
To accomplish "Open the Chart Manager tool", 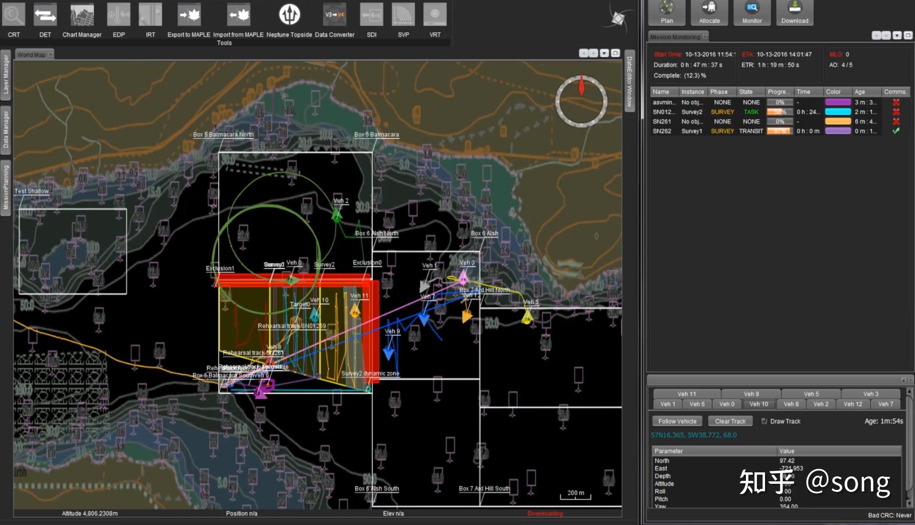I will point(81,15).
